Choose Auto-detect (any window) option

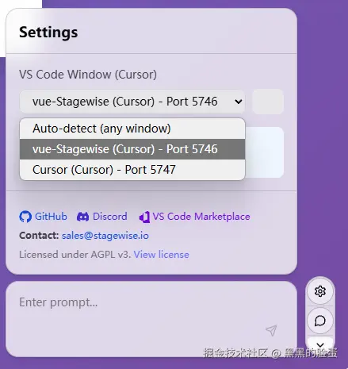(132, 129)
